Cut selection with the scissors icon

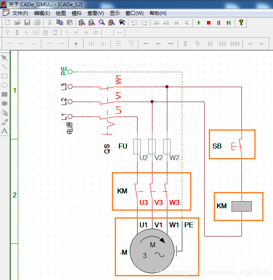pos(50,23)
